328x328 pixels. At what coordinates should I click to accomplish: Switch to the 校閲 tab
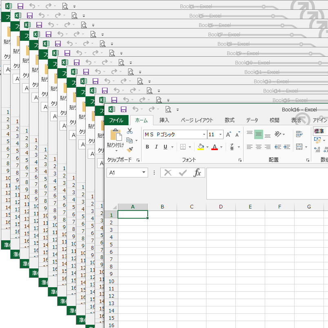[275, 120]
